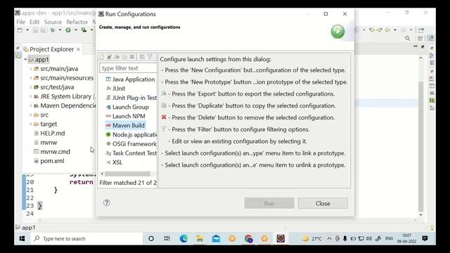Open Google Chrome from taskbar

[x=248, y=238]
